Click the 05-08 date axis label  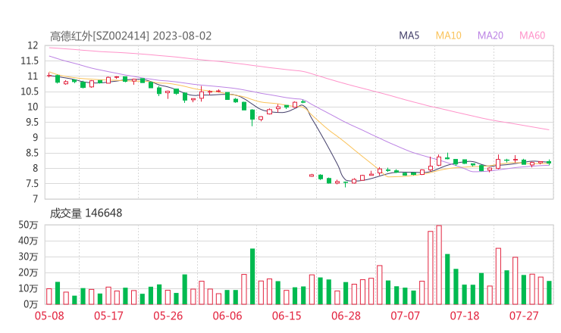click(x=49, y=316)
